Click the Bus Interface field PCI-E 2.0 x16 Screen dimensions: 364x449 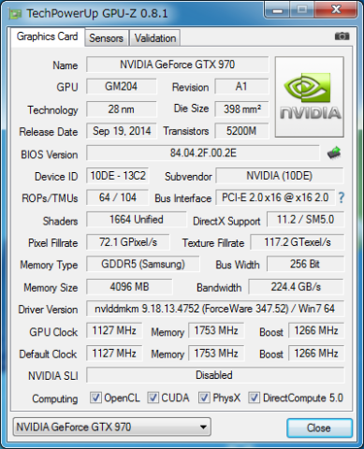pyautogui.click(x=275, y=197)
